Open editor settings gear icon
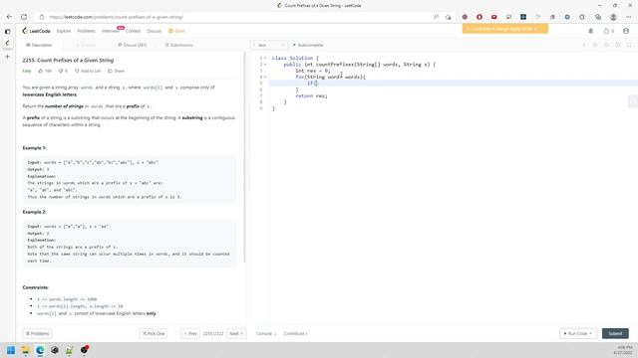 tap(618, 45)
